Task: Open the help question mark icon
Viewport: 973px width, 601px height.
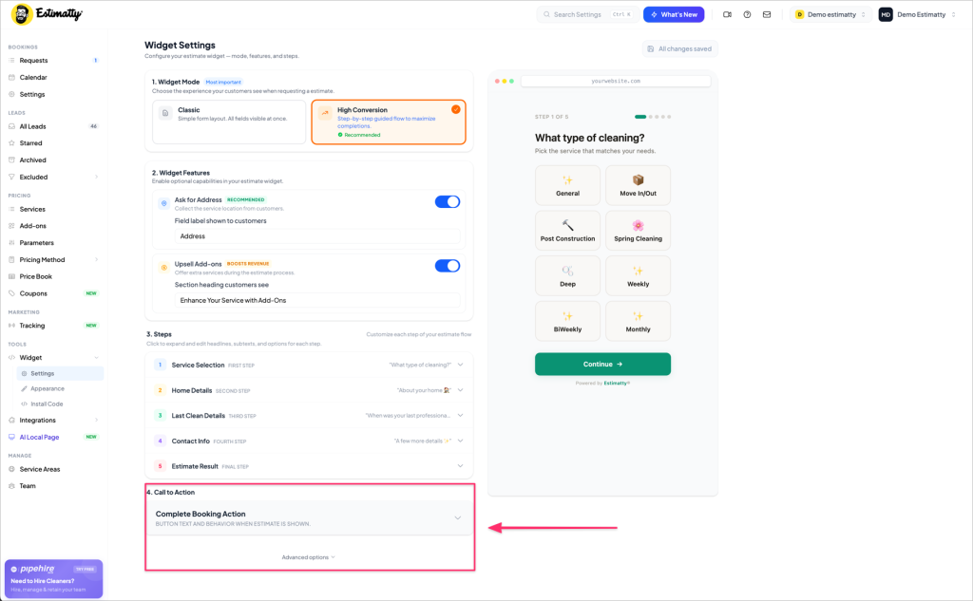Action: 747,14
